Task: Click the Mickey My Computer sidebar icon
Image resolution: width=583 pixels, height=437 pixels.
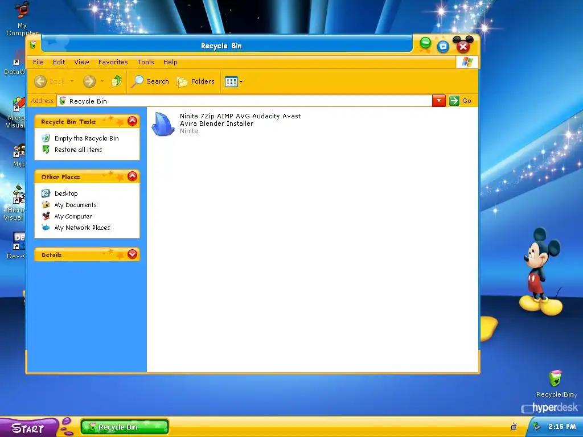Action: [46, 216]
